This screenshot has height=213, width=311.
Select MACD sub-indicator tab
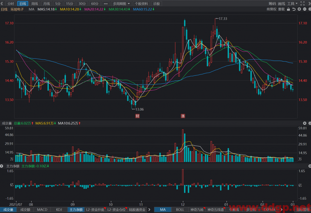coord(42,210)
